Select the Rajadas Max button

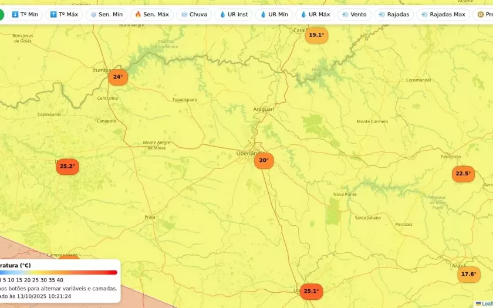[443, 14]
